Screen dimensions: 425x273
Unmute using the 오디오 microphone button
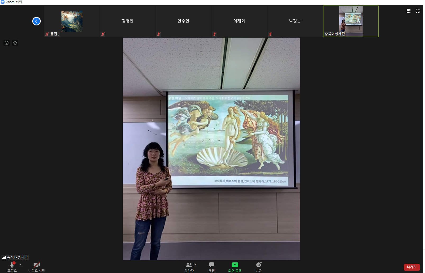coord(12,267)
